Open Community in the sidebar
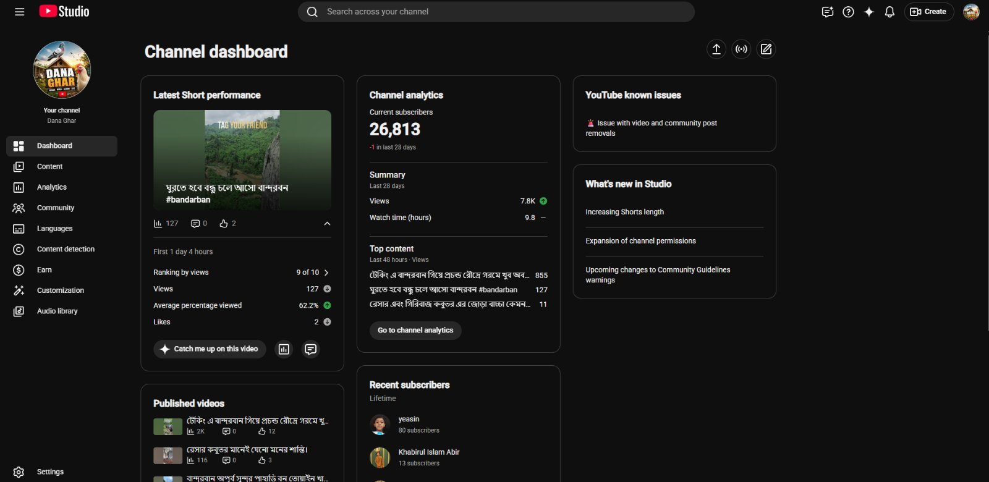Screen dimensions: 989x482 (62, 208)
